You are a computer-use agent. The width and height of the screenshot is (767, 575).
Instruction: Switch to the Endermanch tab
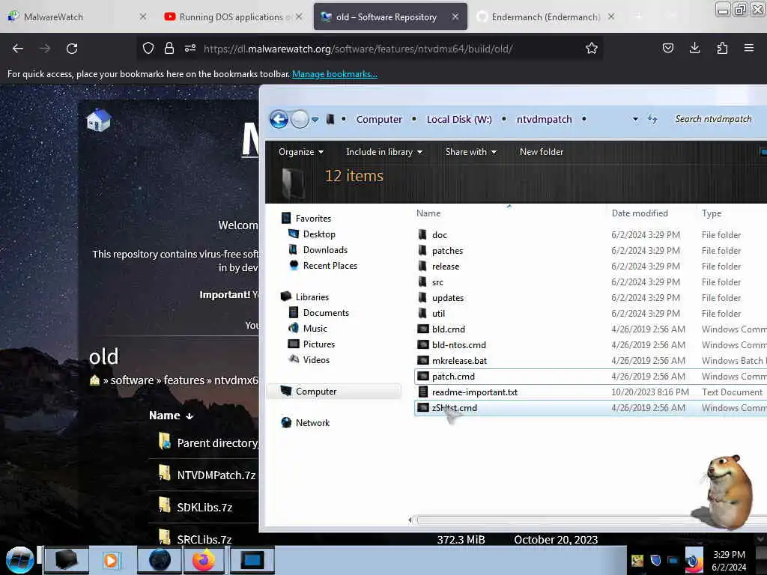click(545, 17)
